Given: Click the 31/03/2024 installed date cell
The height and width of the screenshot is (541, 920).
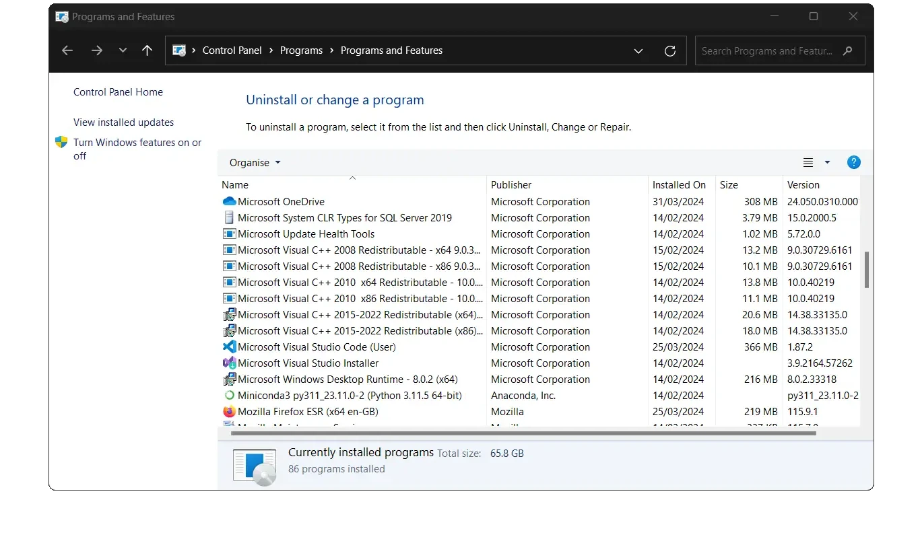Looking at the screenshot, I should [678, 201].
